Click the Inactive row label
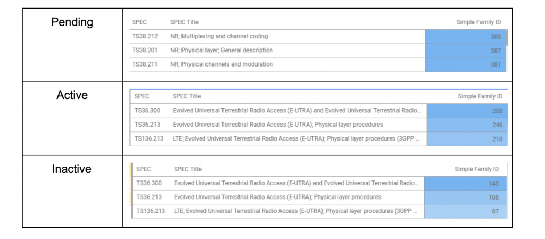This screenshot has height=239, width=545. (x=72, y=169)
